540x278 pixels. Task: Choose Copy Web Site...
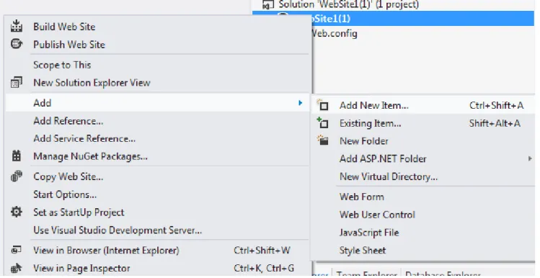pos(68,176)
